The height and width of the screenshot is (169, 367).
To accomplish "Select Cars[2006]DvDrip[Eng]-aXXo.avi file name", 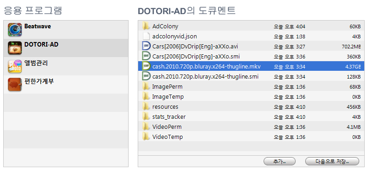I will [x=195, y=47].
